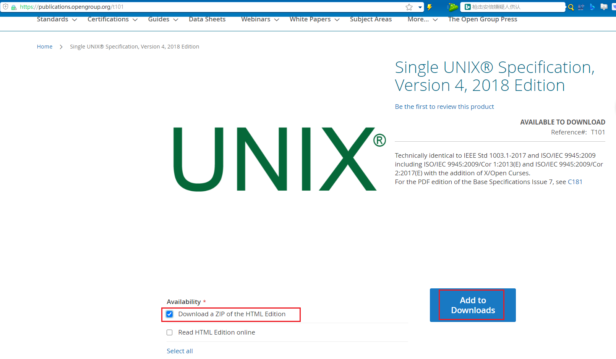The height and width of the screenshot is (359, 616).
Task: Click the yellow magnifier search icon
Action: [x=571, y=7]
